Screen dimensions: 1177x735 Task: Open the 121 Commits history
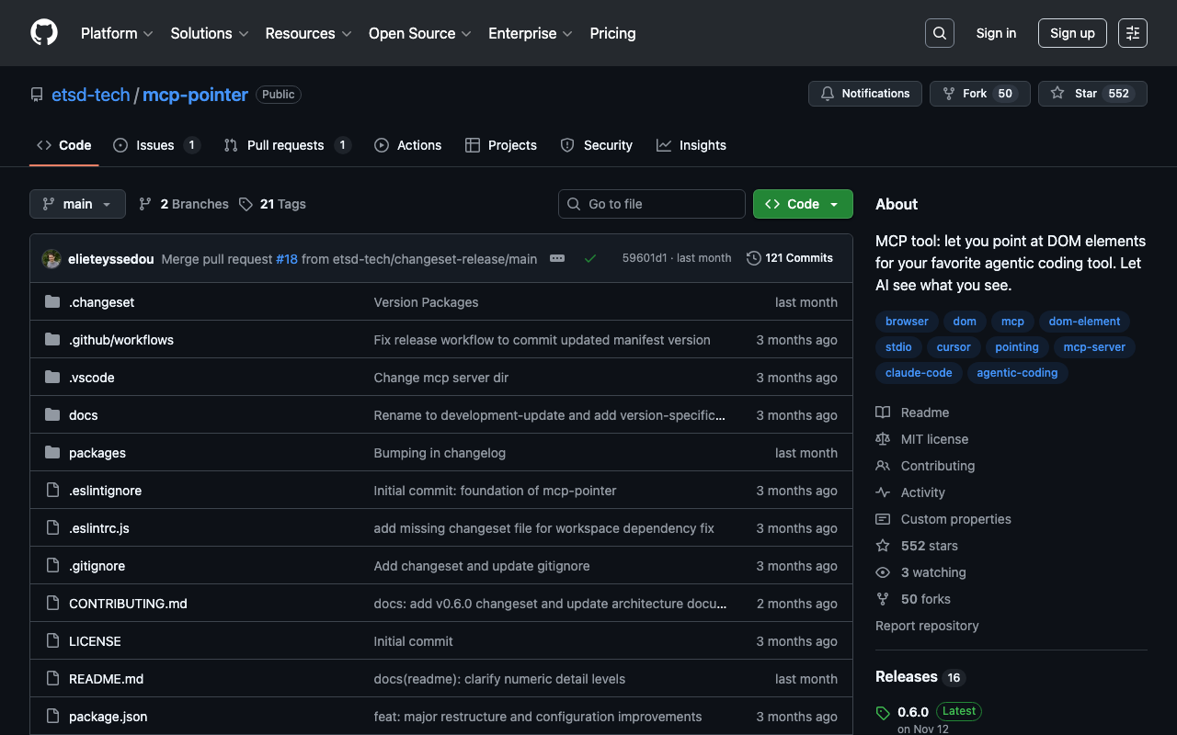pyautogui.click(x=790, y=258)
